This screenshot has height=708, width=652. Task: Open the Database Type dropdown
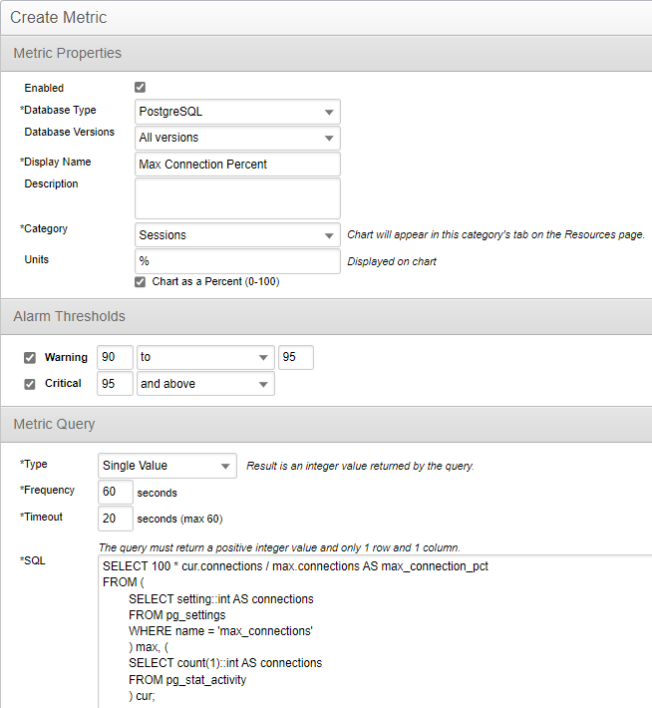[x=237, y=112]
